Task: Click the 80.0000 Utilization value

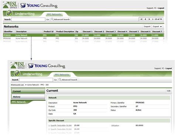Action: click(139, 125)
